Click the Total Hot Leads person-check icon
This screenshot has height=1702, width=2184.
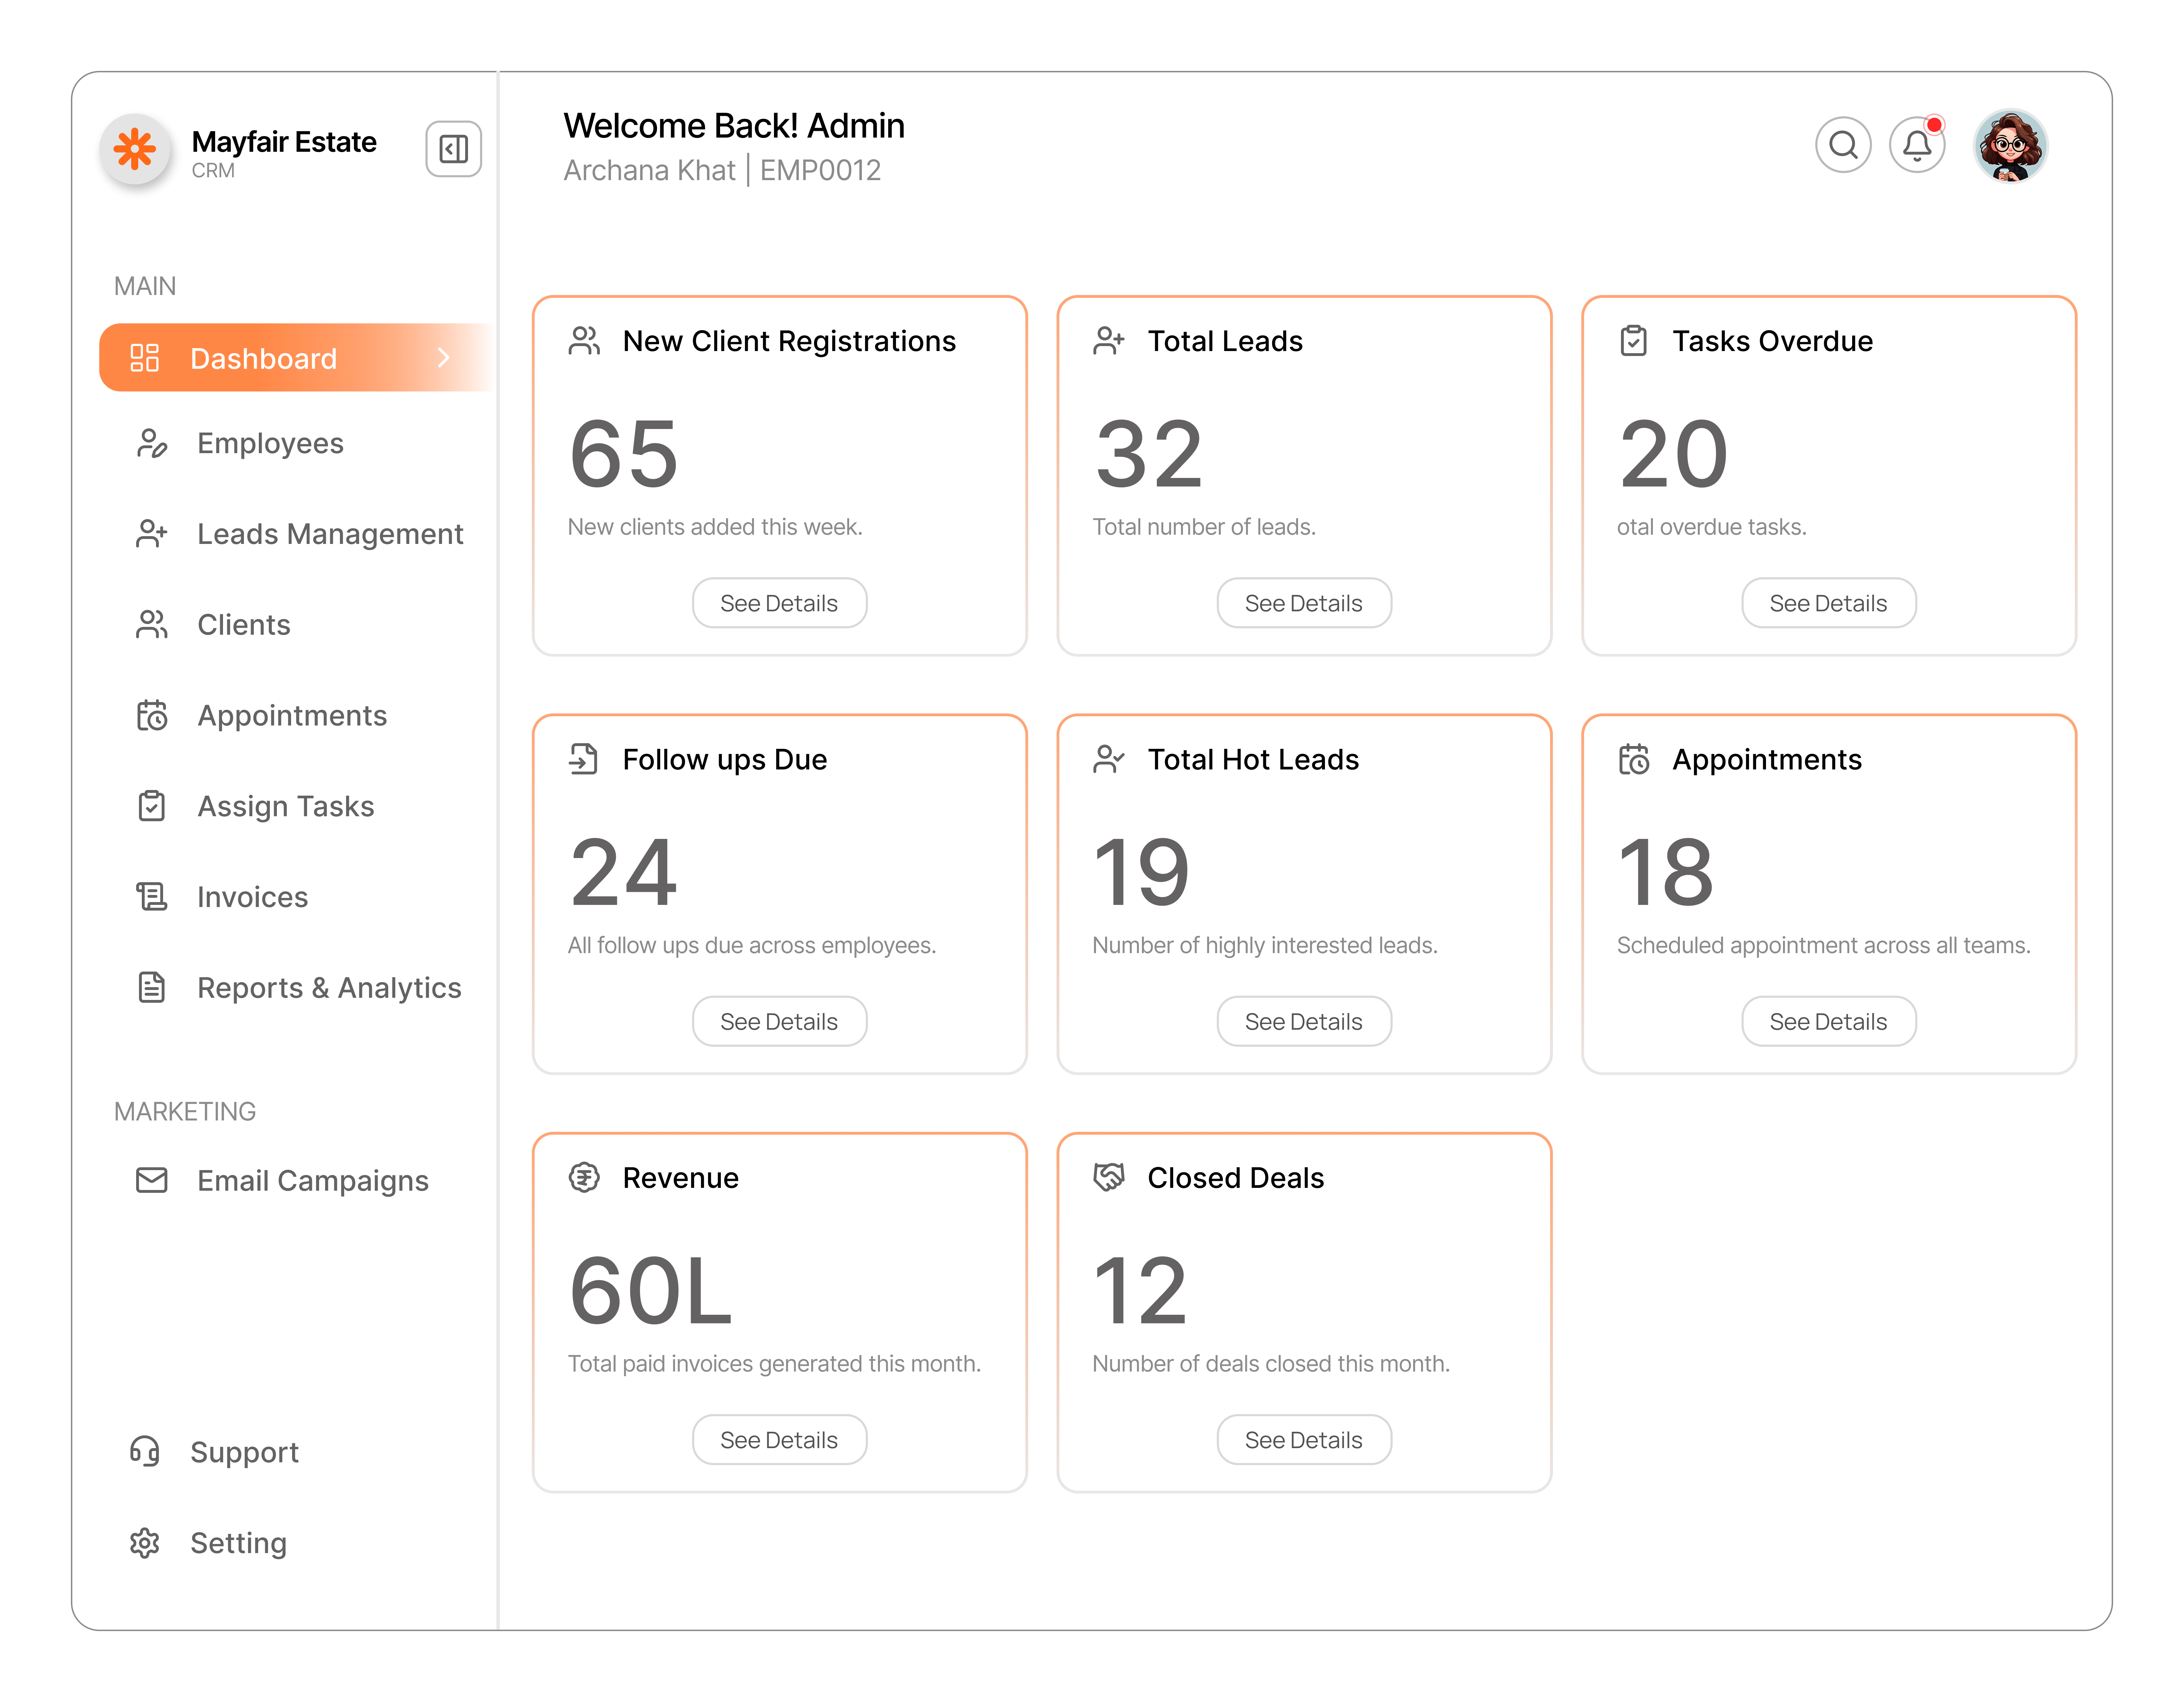tap(1109, 759)
